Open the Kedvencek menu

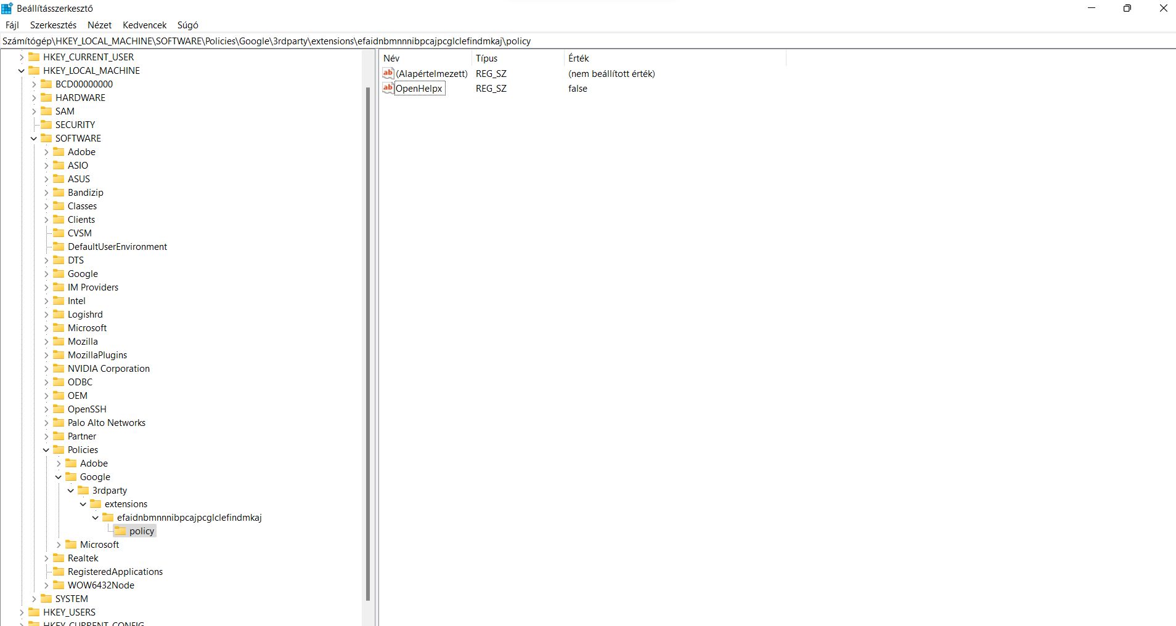[145, 25]
